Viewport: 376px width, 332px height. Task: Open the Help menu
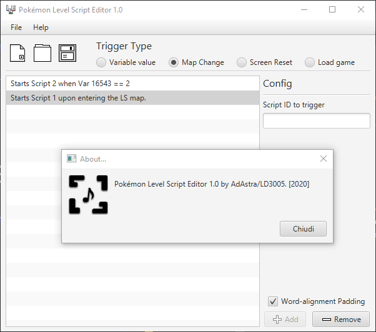click(41, 27)
